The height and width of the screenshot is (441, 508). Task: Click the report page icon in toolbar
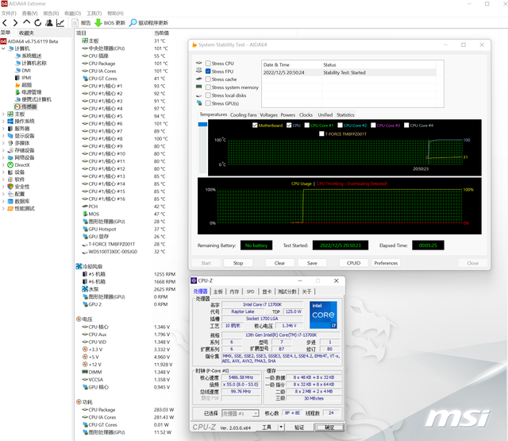(75, 23)
